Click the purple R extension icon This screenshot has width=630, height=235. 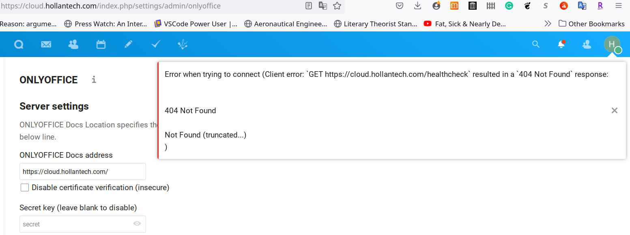tap(600, 6)
